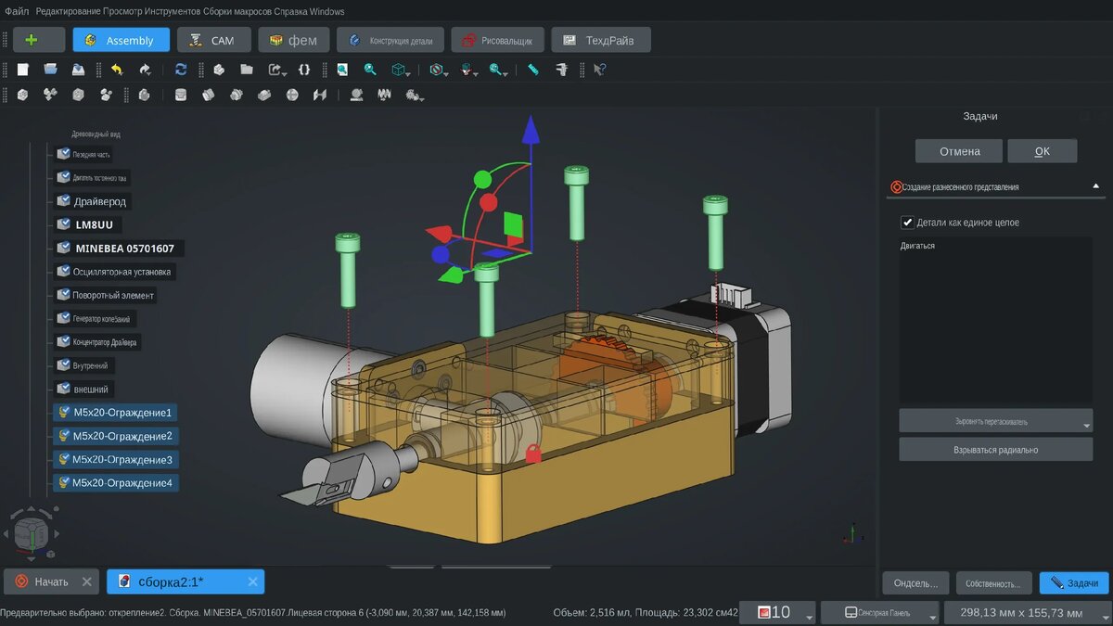Activate the What's This help cursor
This screenshot has width=1113, height=626.
click(x=599, y=70)
